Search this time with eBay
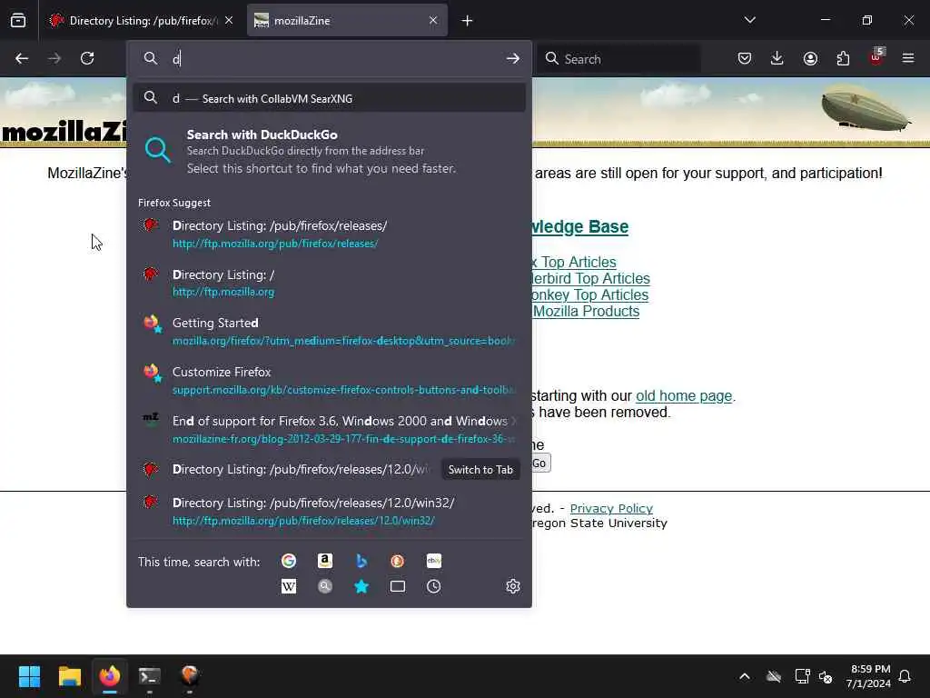 point(433,561)
